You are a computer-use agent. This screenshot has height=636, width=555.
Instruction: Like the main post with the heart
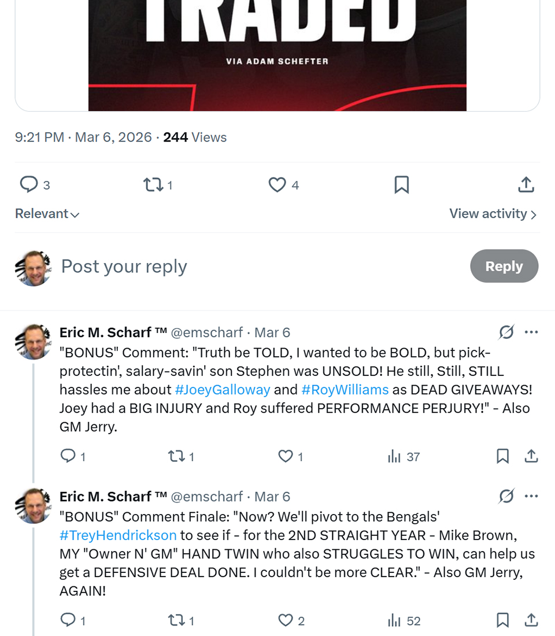pos(277,184)
